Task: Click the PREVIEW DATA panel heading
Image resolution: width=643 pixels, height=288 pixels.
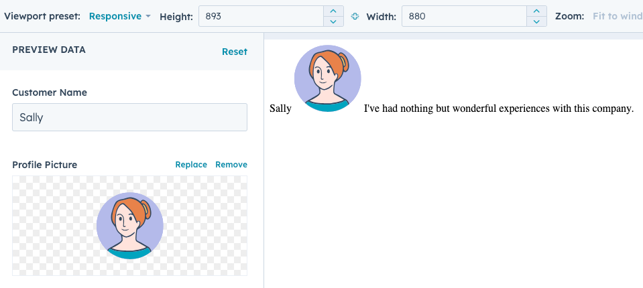Action: 49,50
